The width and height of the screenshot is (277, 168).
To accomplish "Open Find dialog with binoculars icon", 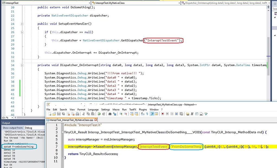I will pos(110,114).
